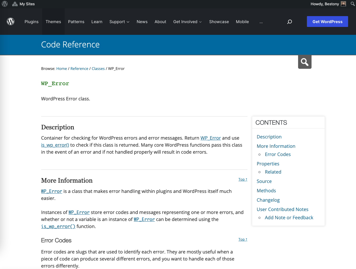Viewport: 356px width, 269px height.
Task: Select Add Note or Feedback in Contents
Action: pyautogui.click(x=289, y=217)
